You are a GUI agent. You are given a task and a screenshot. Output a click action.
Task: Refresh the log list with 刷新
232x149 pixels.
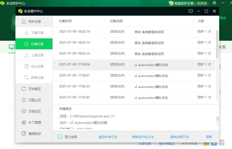coord(209,137)
